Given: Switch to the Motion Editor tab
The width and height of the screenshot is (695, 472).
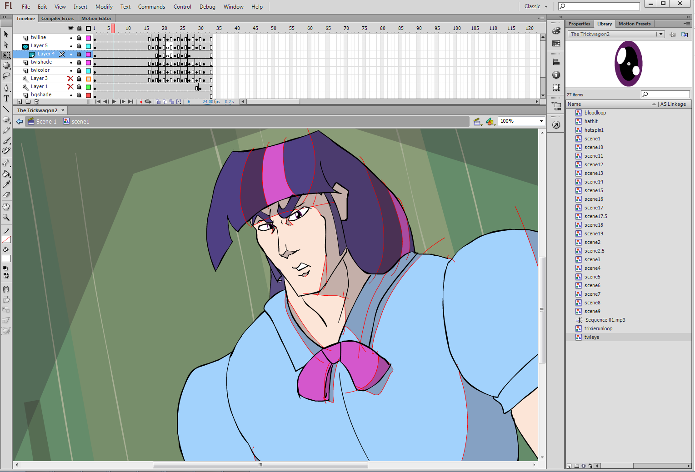Looking at the screenshot, I should (96, 19).
